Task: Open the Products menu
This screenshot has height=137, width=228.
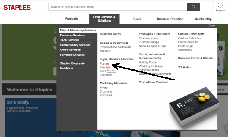Action: coord(71,19)
